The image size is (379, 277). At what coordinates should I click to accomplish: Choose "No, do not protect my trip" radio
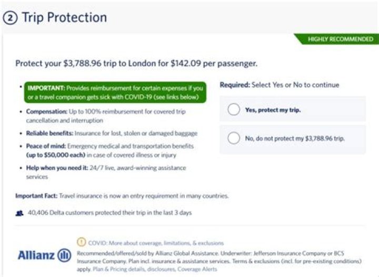click(x=234, y=139)
